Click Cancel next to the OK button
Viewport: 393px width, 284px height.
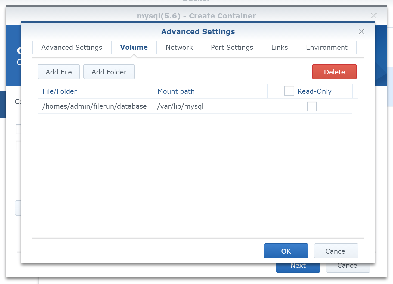pos(336,251)
